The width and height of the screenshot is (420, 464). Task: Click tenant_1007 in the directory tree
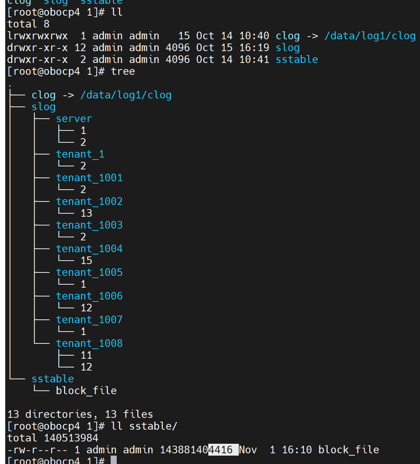pos(89,320)
